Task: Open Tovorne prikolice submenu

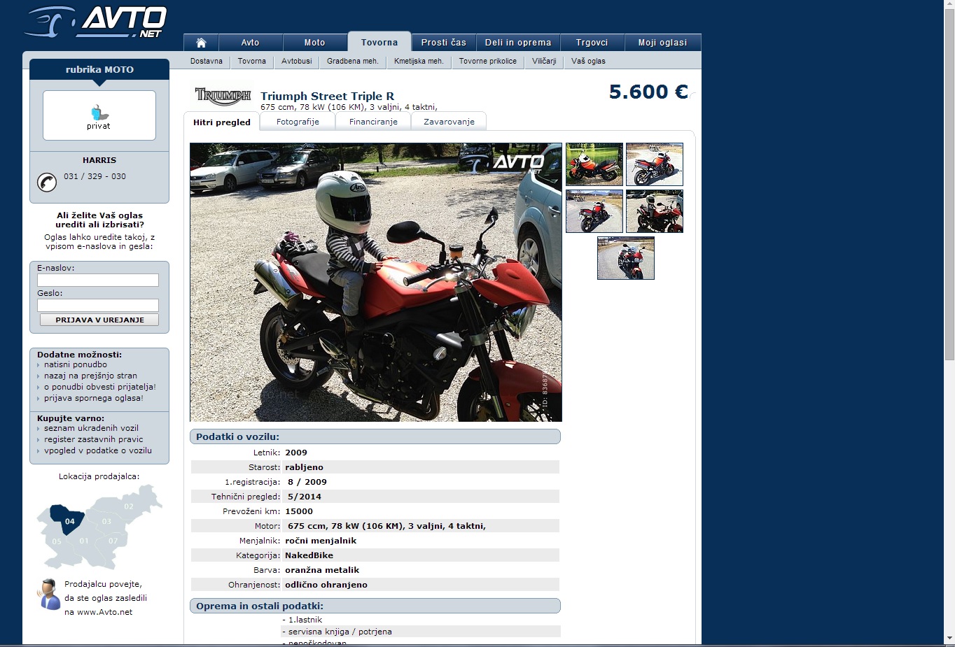Action: [x=488, y=61]
